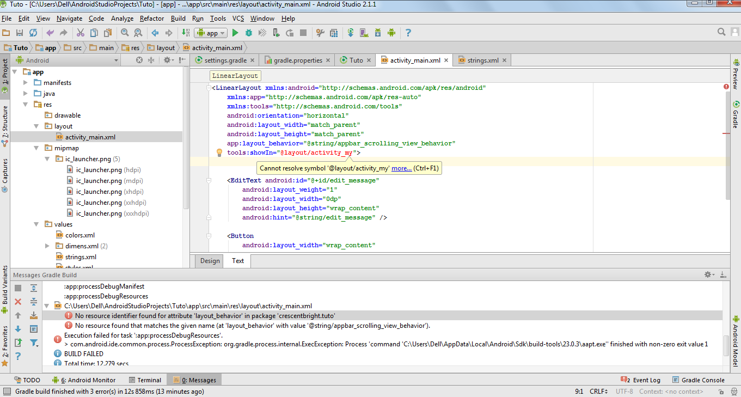This screenshot has height=397, width=741.
Task: Toggle the Structure tool window side tab
Action: pyautogui.click(x=5, y=126)
